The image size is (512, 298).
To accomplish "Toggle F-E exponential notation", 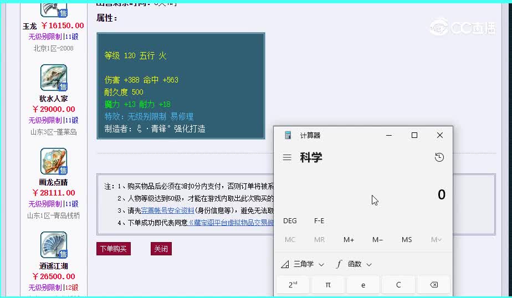I will 319,221.
